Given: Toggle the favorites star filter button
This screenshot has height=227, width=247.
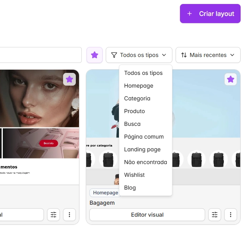Looking at the screenshot, I should tap(95, 55).
